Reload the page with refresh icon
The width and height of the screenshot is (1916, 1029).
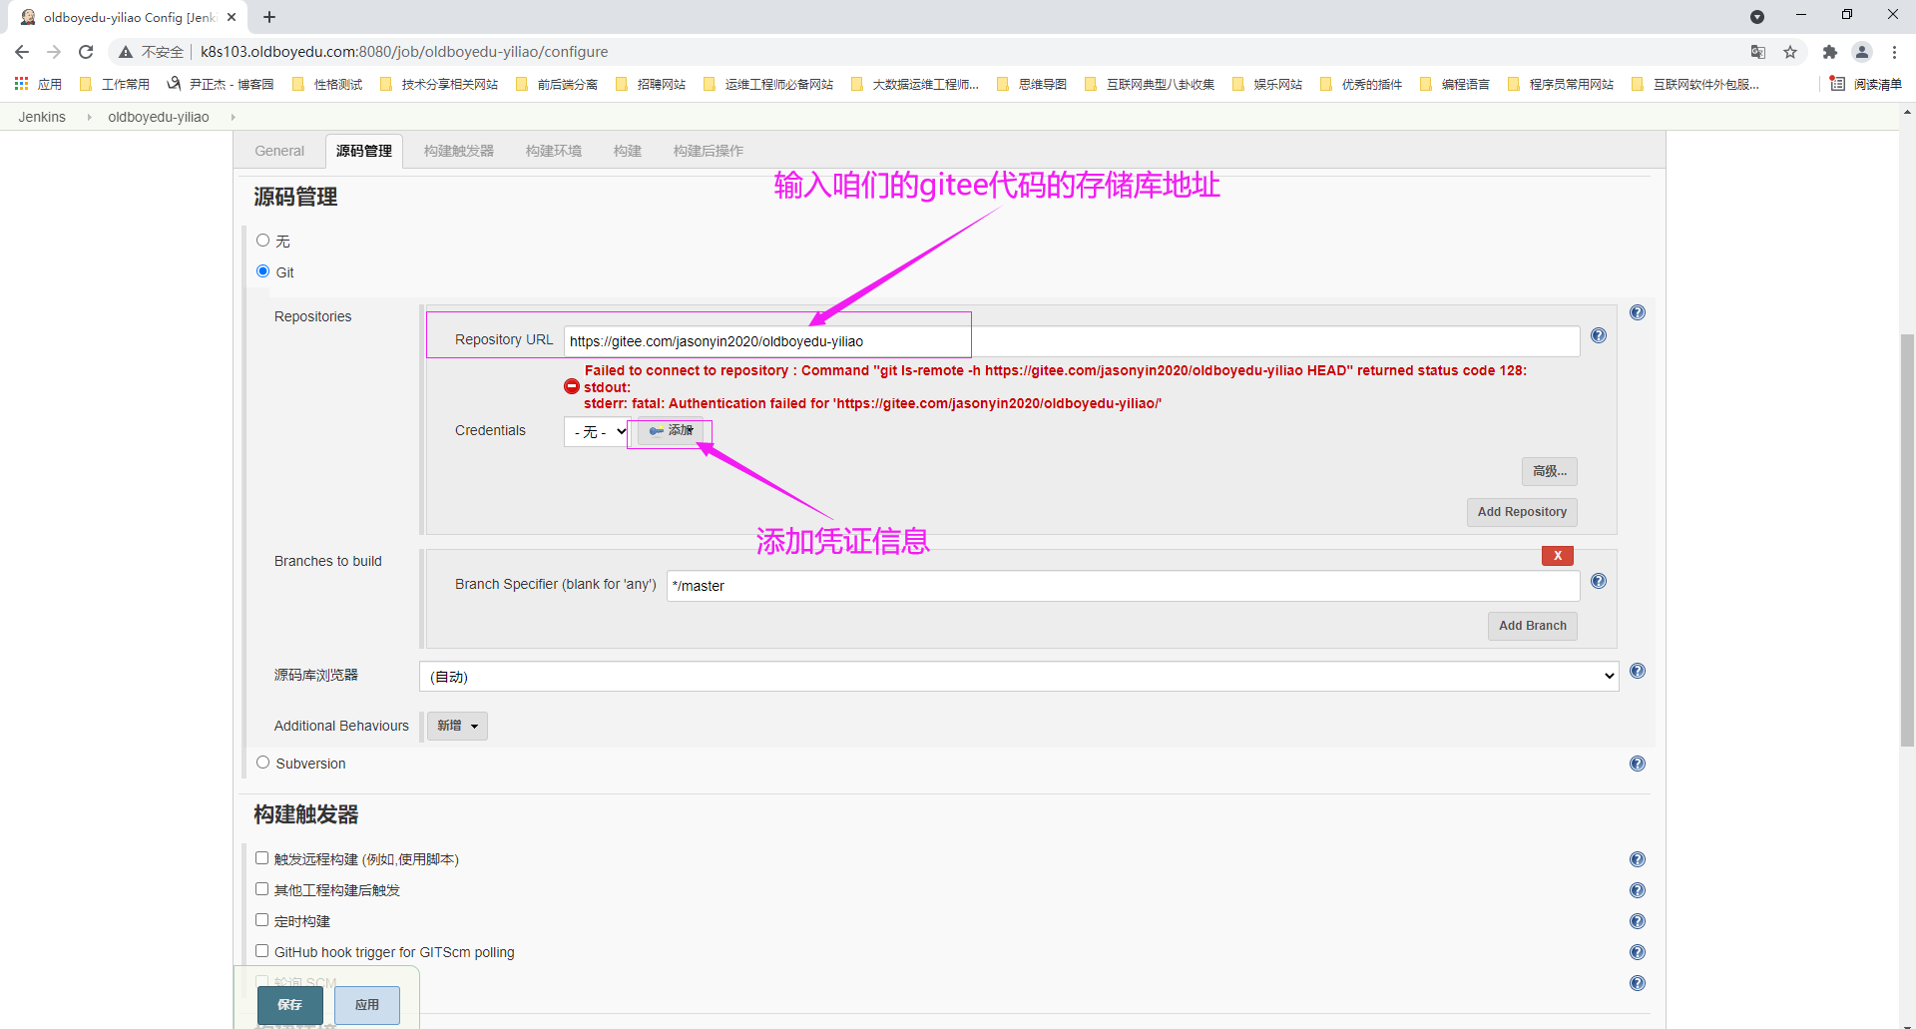[86, 52]
